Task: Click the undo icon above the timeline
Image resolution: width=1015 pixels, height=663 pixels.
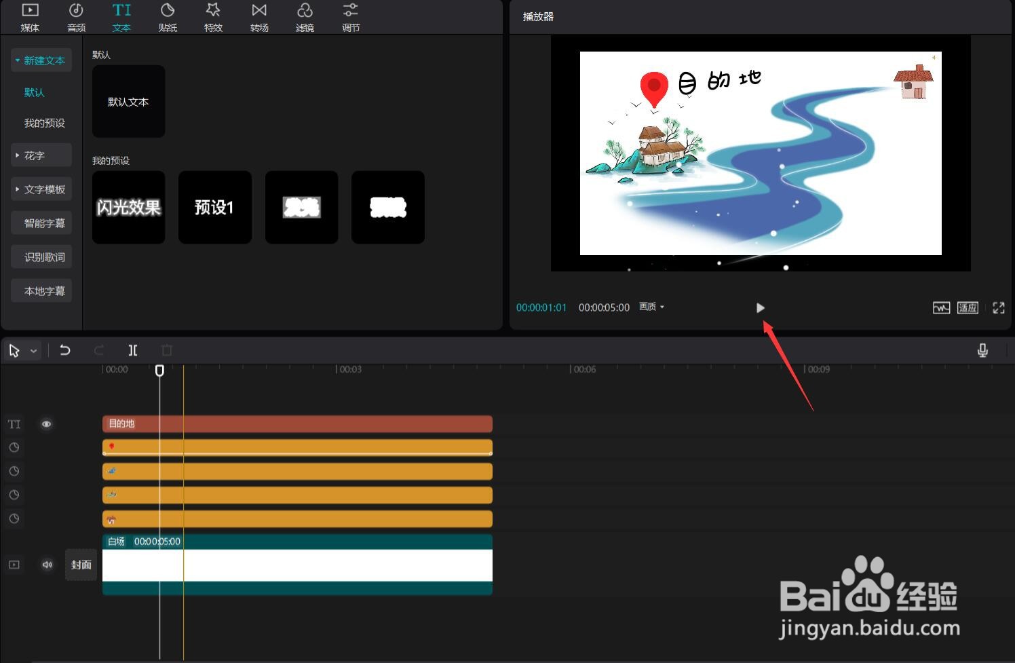Action: tap(65, 350)
